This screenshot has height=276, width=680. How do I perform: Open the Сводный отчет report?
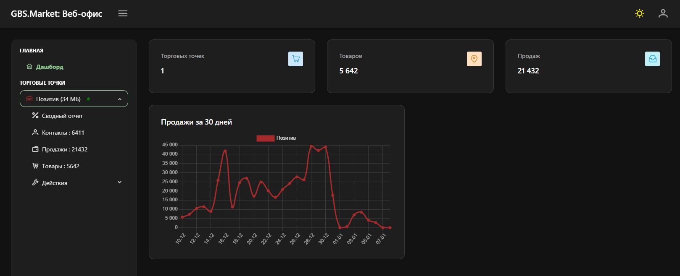[62, 116]
